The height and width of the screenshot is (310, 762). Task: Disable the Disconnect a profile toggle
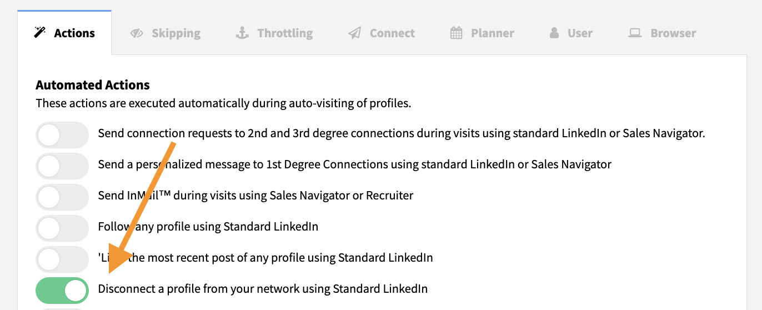62,290
